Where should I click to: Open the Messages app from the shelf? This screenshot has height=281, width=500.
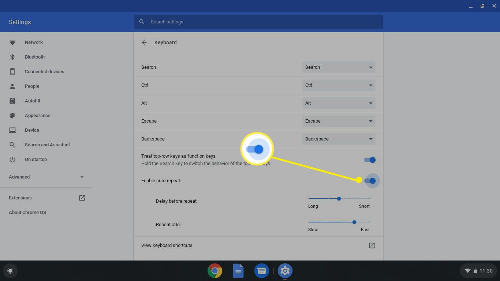pos(261,271)
